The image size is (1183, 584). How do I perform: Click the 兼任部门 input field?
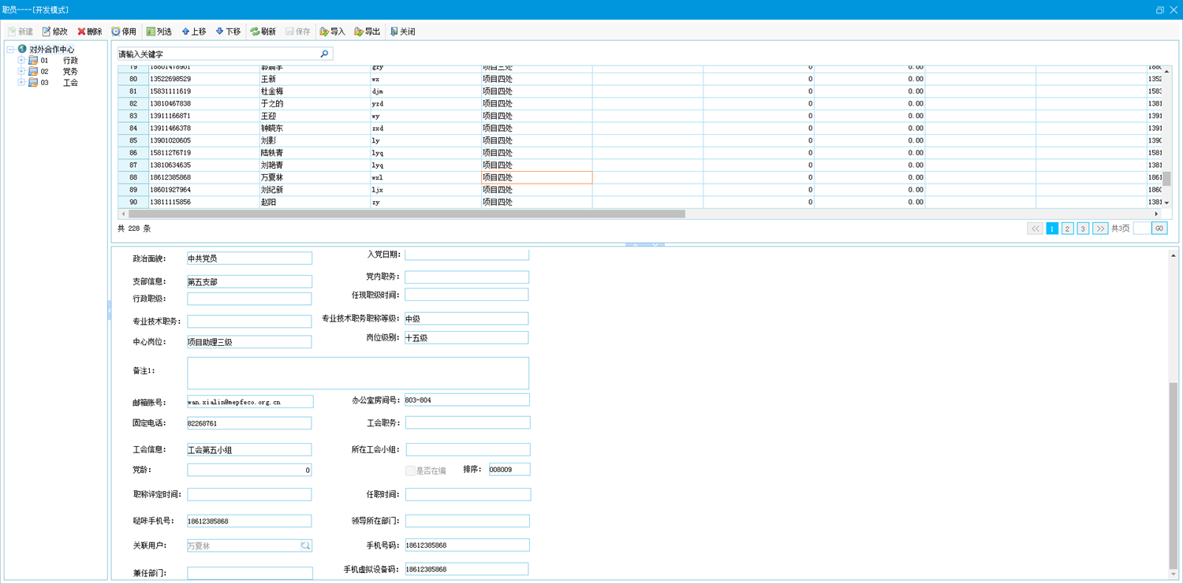pos(250,573)
